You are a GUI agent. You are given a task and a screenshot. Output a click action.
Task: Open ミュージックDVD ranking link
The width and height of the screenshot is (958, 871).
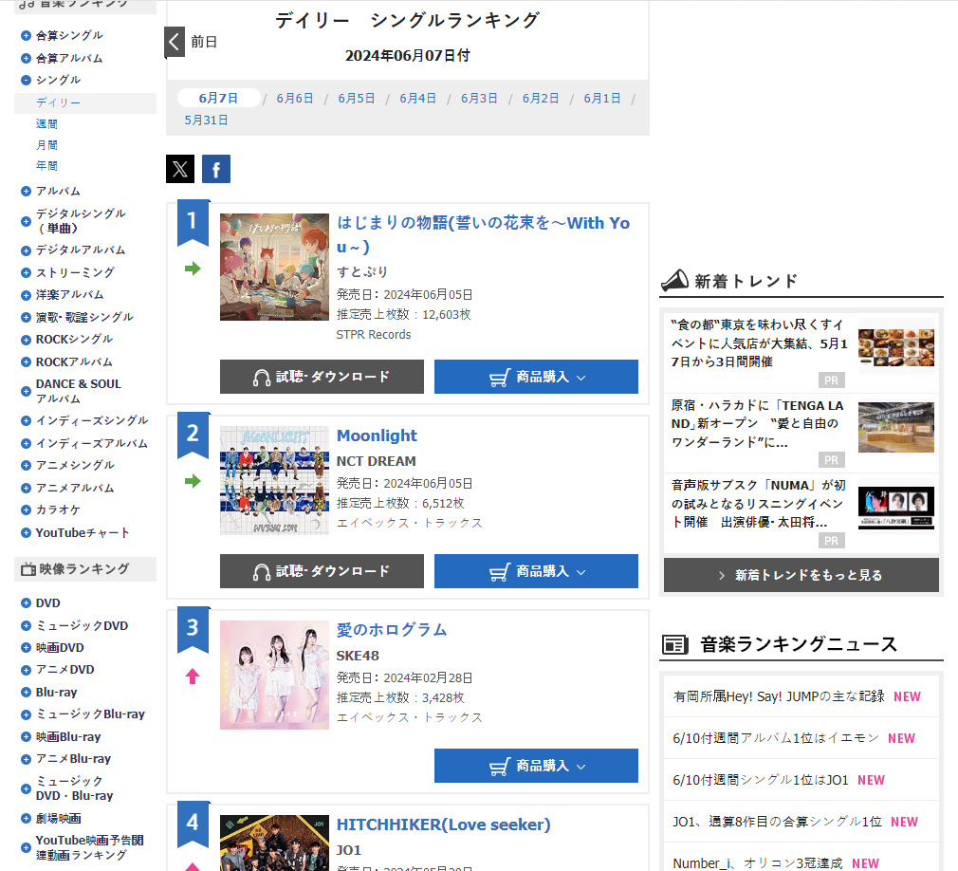click(82, 626)
